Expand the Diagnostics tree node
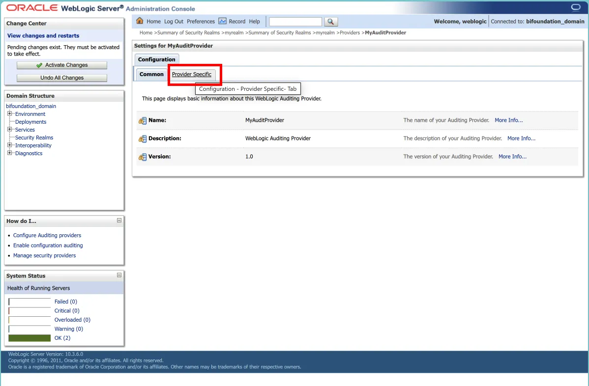 pyautogui.click(x=10, y=153)
